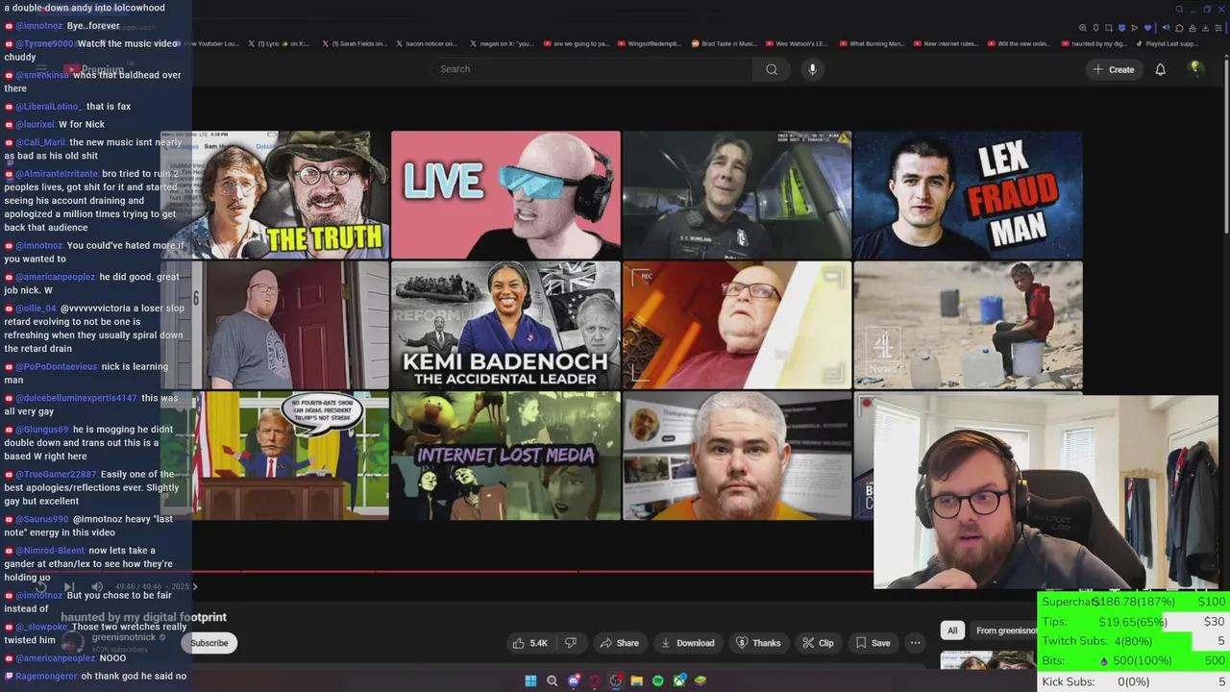The width and height of the screenshot is (1230, 692).
Task: Activate voice search microphone icon
Action: pos(812,69)
